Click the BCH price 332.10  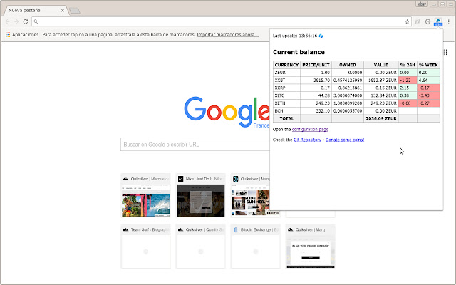pyautogui.click(x=316, y=111)
